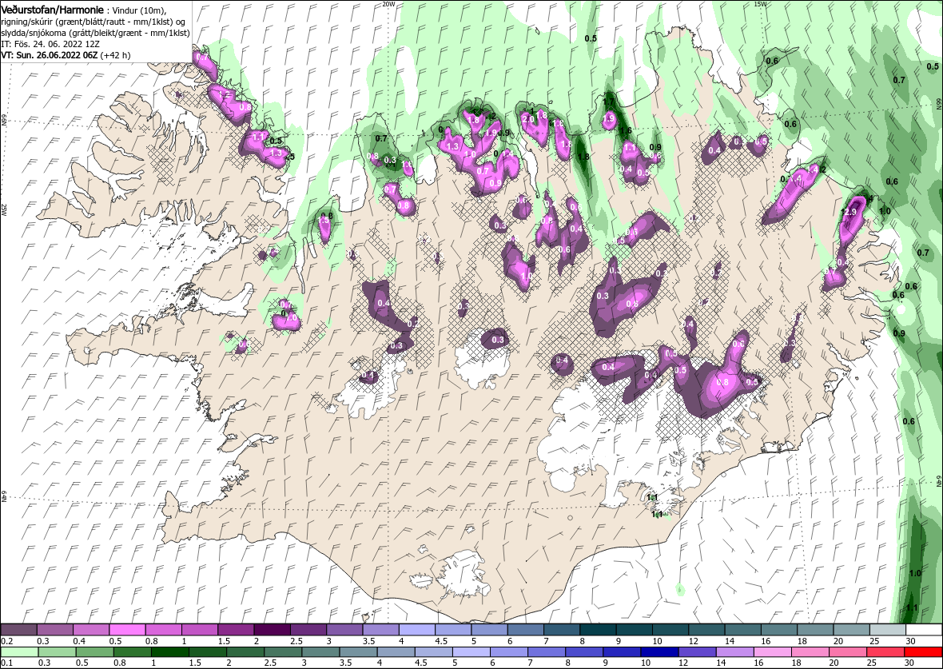943x669 pixels.
Task: Click the pale green 0.1 rain legend swatch
Action: [x=19, y=652]
